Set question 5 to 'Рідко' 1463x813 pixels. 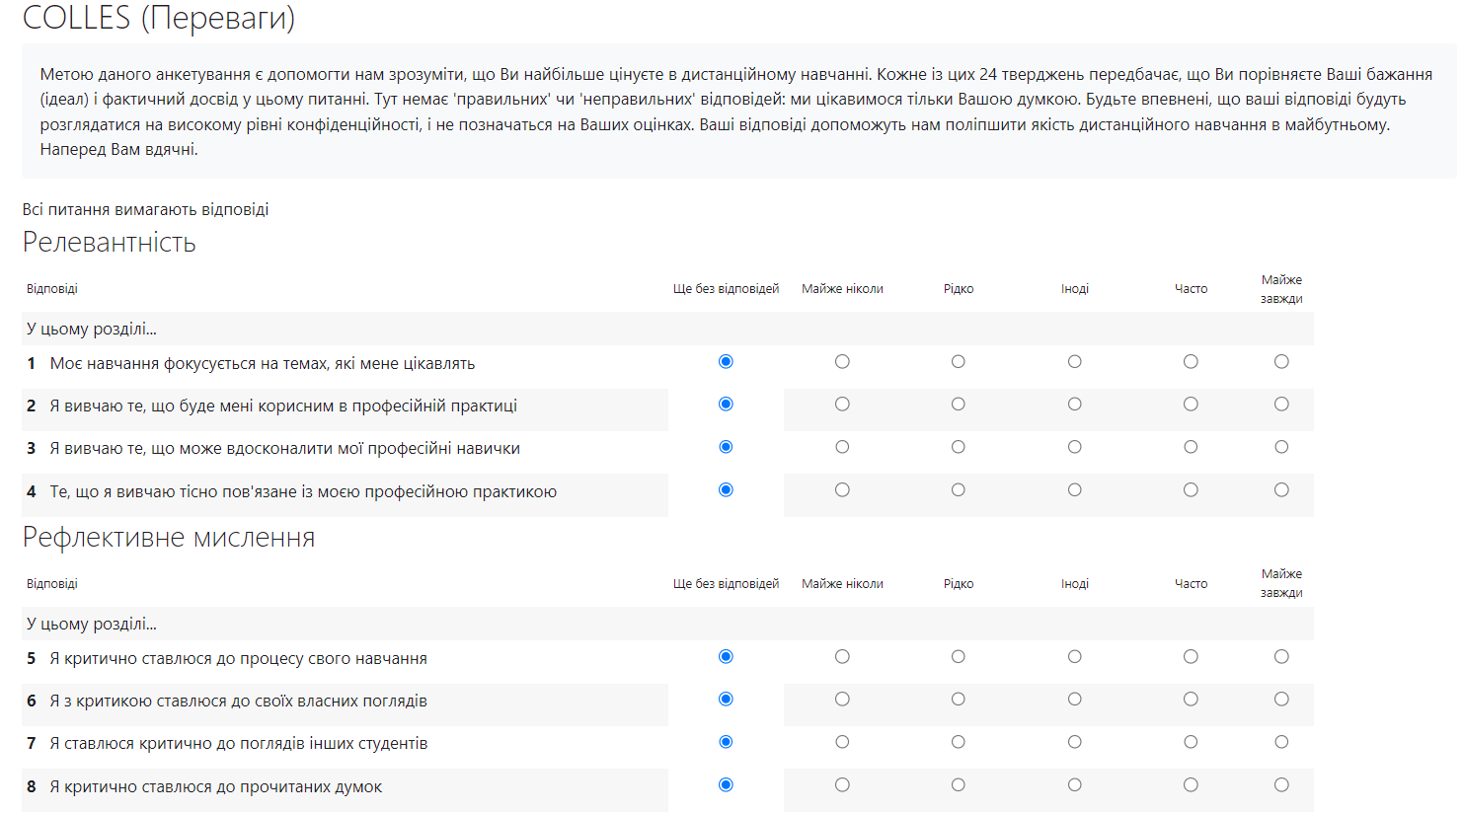pos(959,657)
